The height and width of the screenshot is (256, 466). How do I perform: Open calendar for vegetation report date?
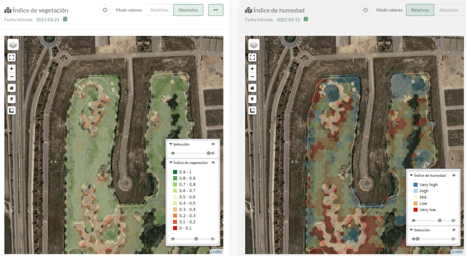[x=65, y=19]
